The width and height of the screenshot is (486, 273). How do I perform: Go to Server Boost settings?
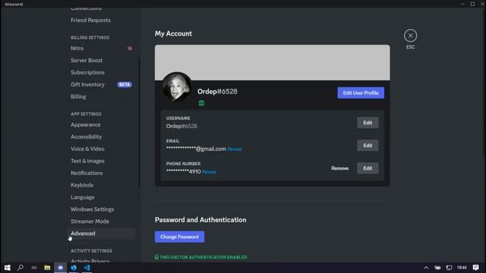pyautogui.click(x=101, y=61)
